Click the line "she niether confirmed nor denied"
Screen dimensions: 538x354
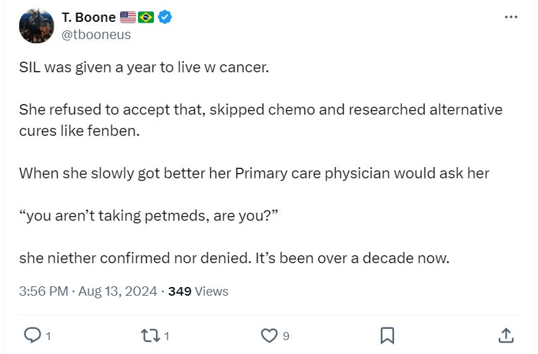[234, 258]
